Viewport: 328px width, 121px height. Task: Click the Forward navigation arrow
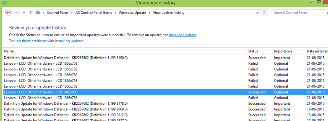pyautogui.click(x=17, y=12)
